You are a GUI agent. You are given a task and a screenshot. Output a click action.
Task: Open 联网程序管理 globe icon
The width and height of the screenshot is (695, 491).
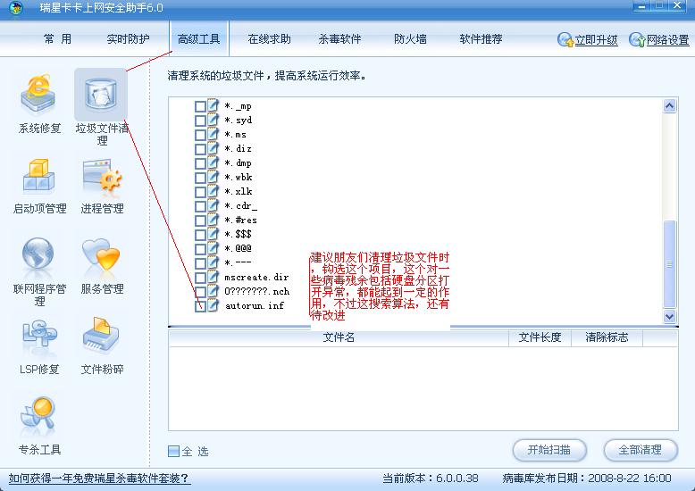[38, 254]
